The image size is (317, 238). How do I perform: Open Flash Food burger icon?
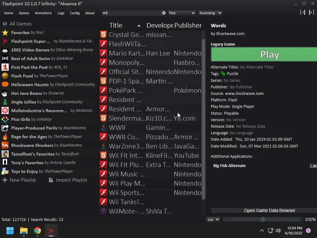click(5, 76)
